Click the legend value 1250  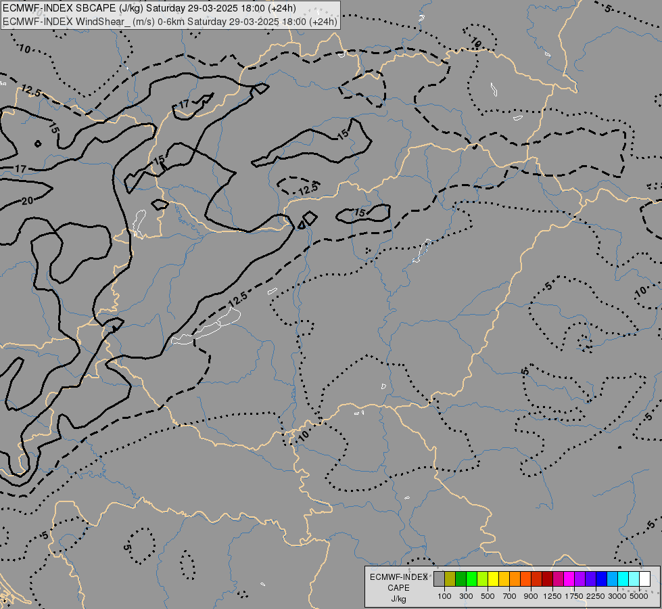552,596
